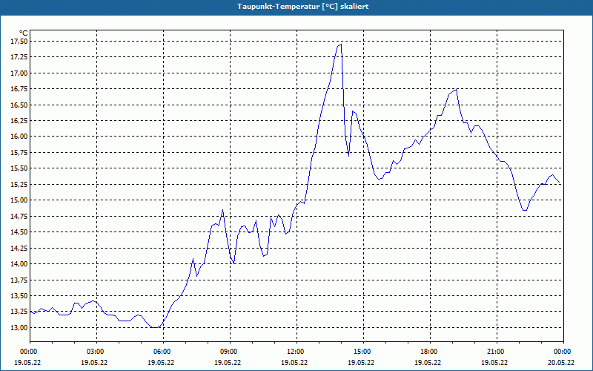Viewport: 593px width, 371px height.
Task: Click the 19.05.22 date under 06:00
Action: click(161, 363)
